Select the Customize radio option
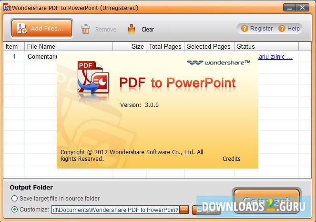 14,210
